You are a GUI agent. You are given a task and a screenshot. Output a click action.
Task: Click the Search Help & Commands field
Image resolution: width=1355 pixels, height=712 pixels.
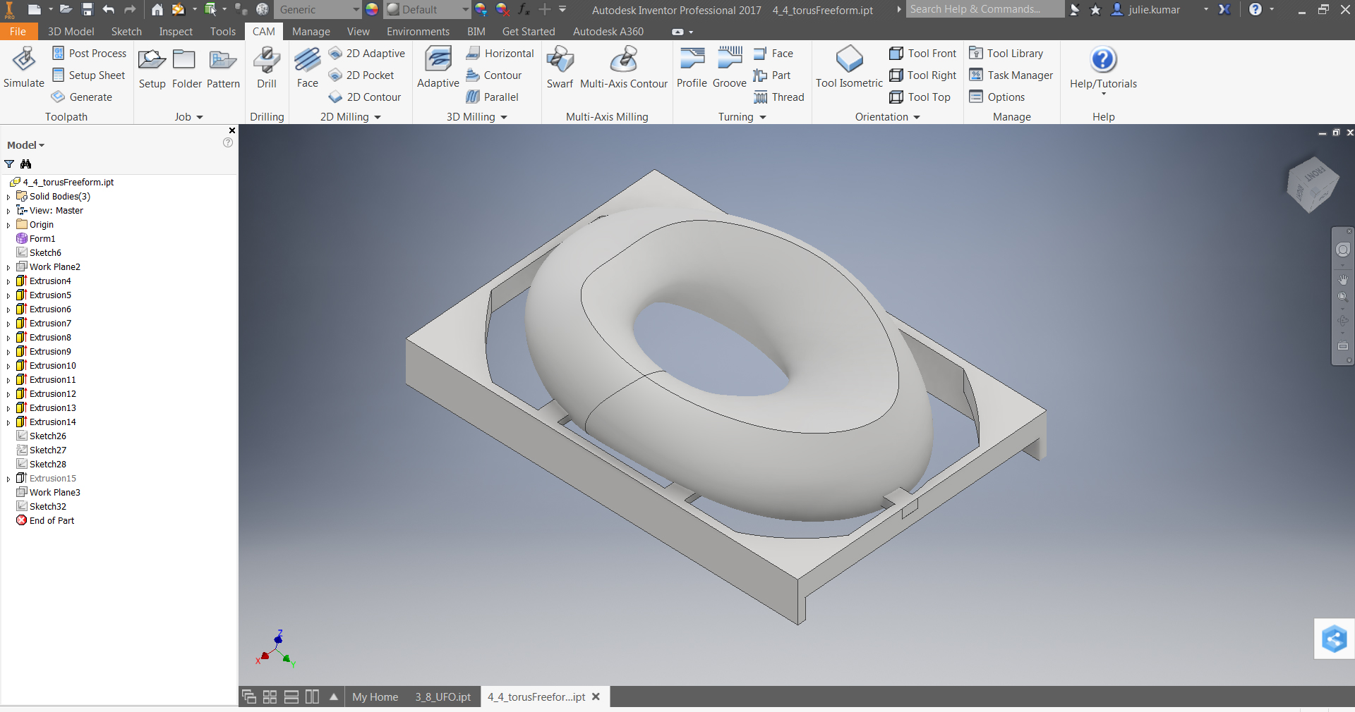click(984, 9)
